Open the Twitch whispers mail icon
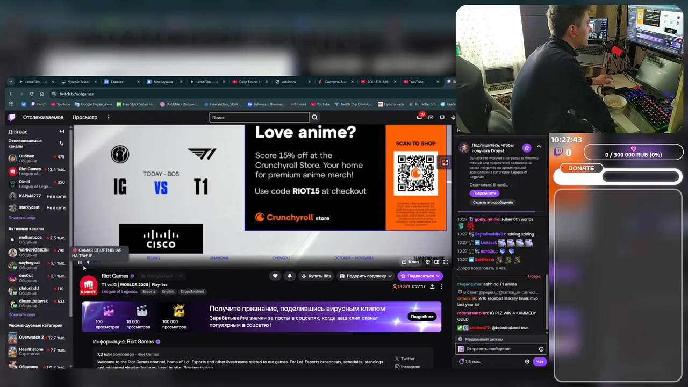This screenshot has width=688, height=387. coord(431,117)
